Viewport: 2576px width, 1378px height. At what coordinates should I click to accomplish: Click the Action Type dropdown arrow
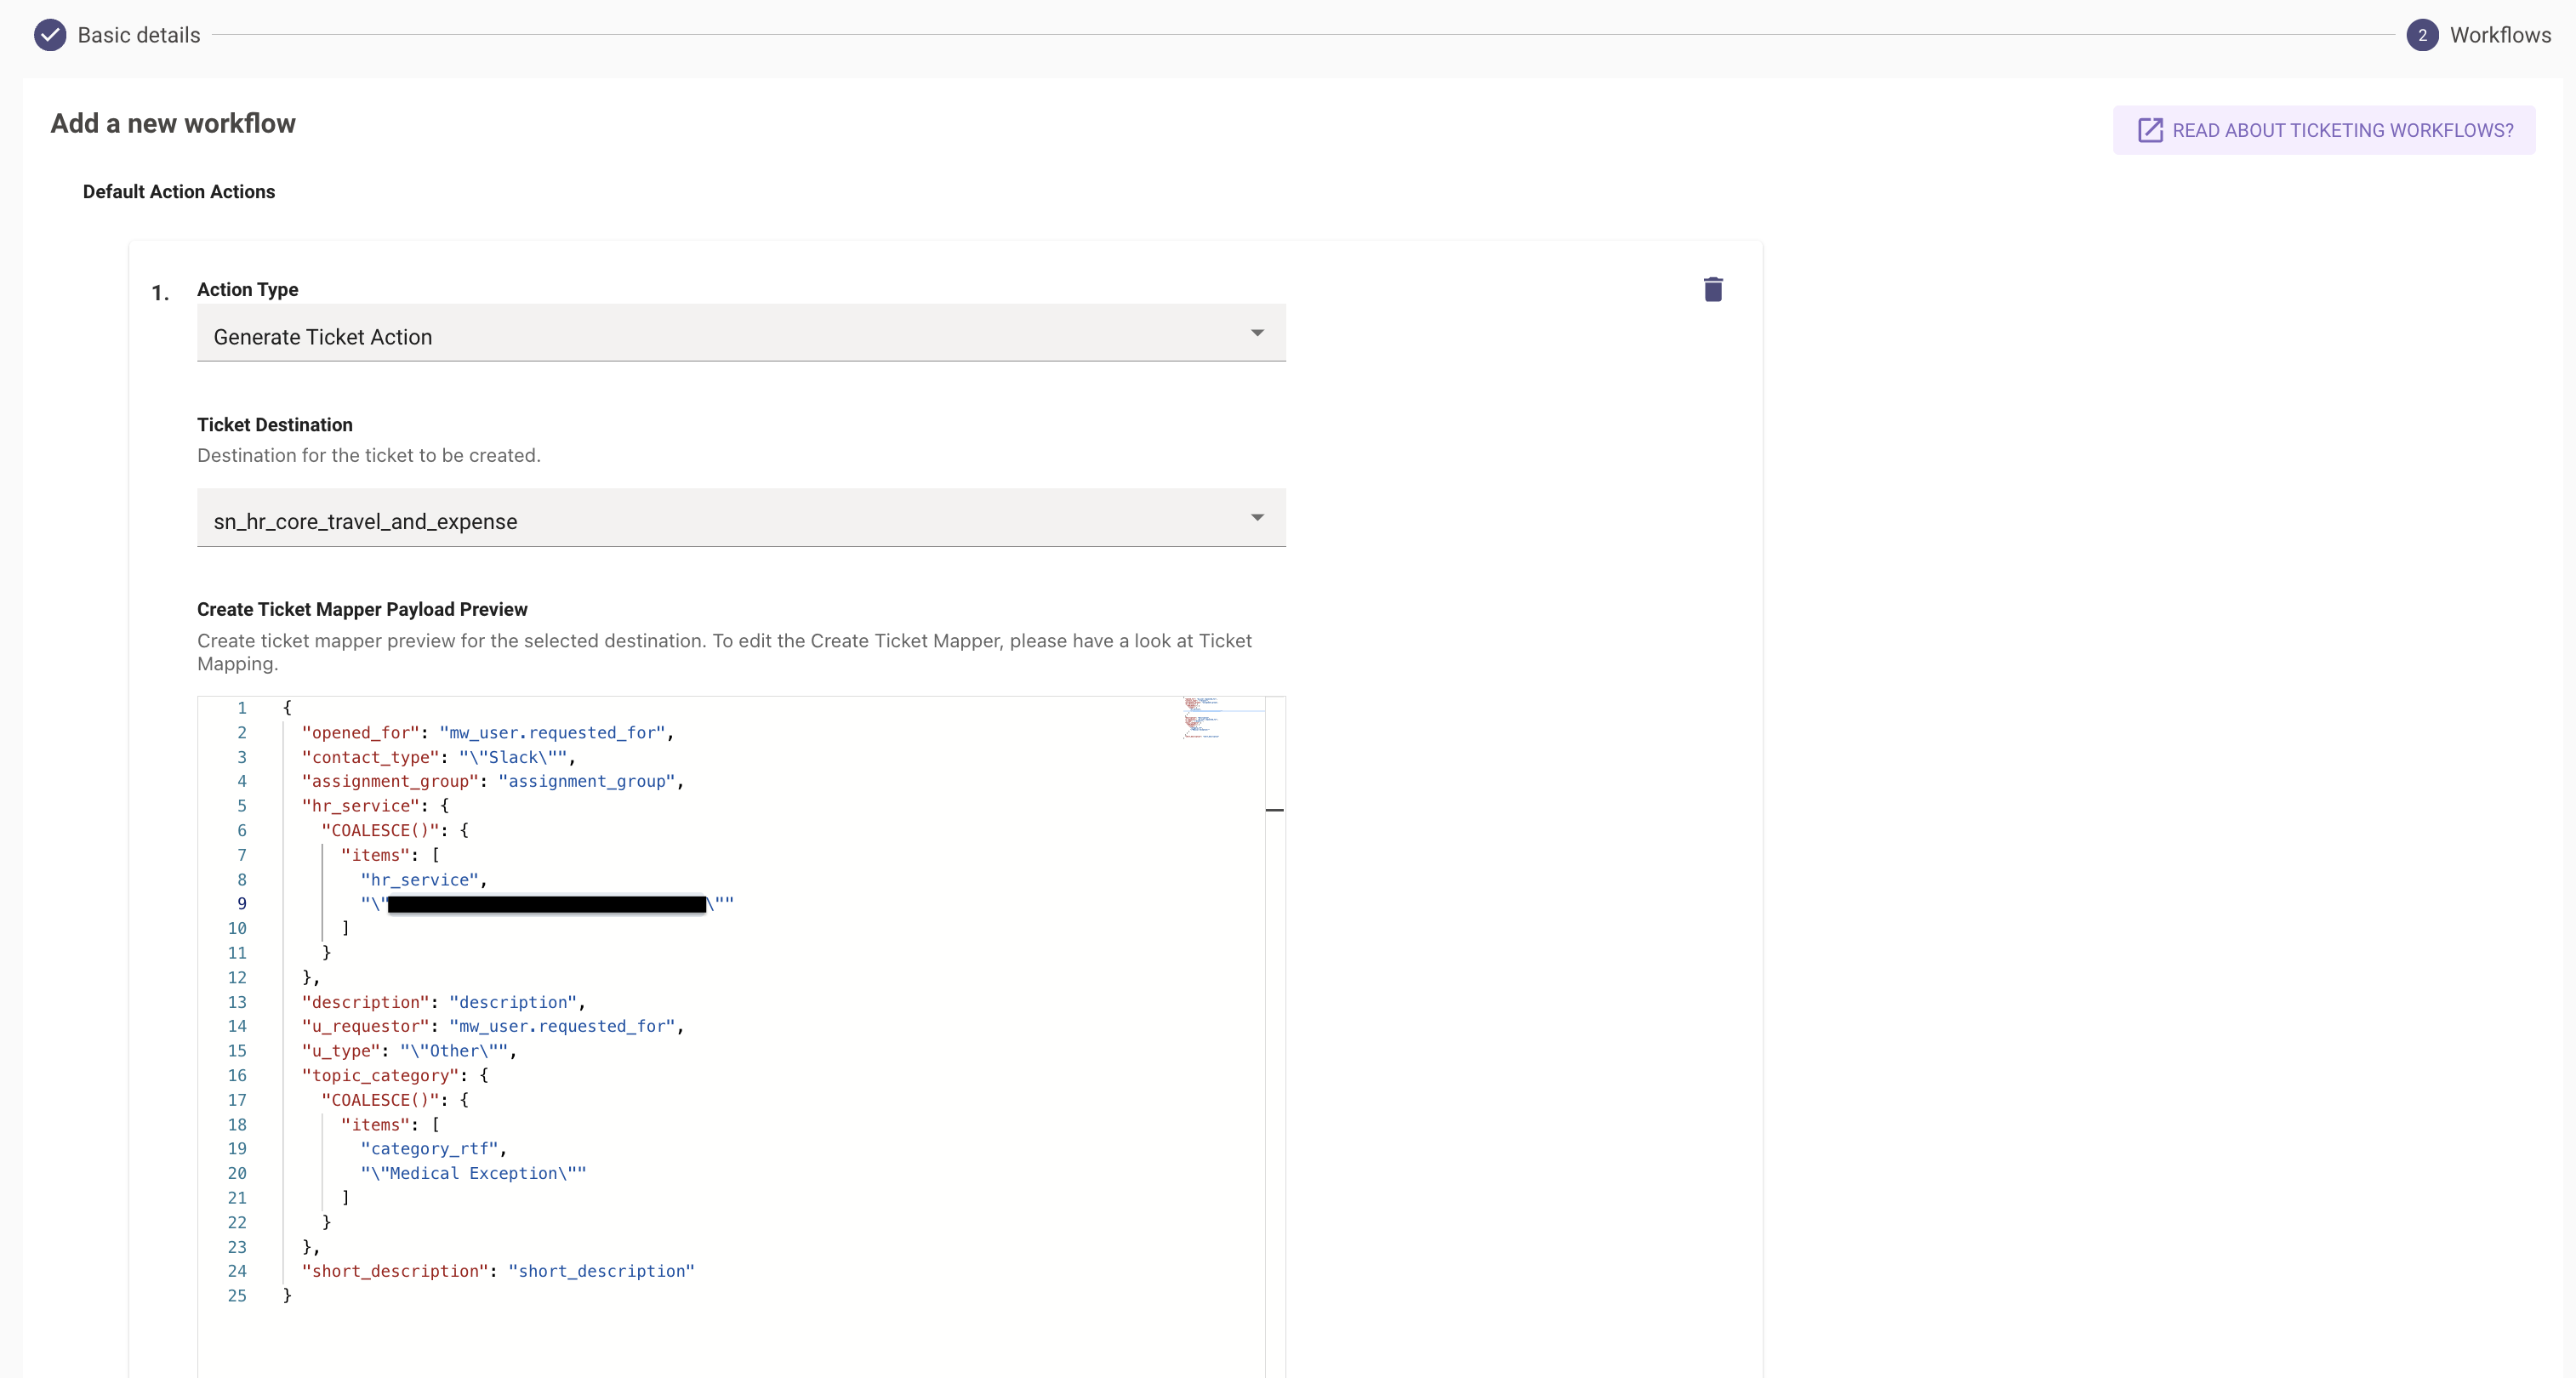coord(1257,333)
